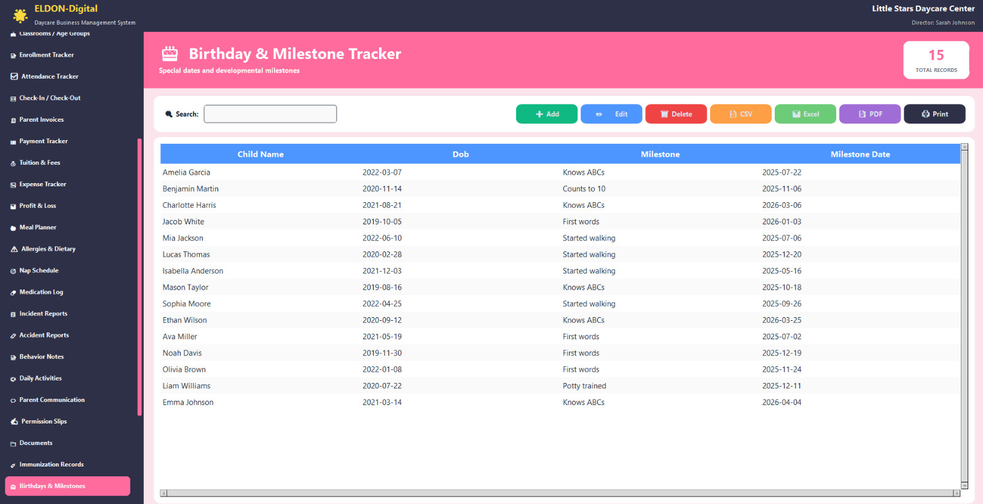The image size is (983, 504).
Task: Click the table vertical scrollbar track
Action: tap(965, 316)
